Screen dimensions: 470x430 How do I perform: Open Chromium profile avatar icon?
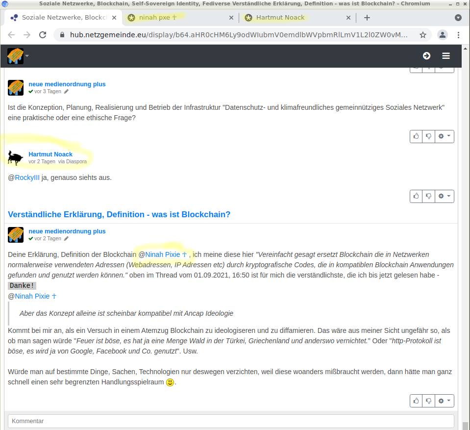[443, 35]
